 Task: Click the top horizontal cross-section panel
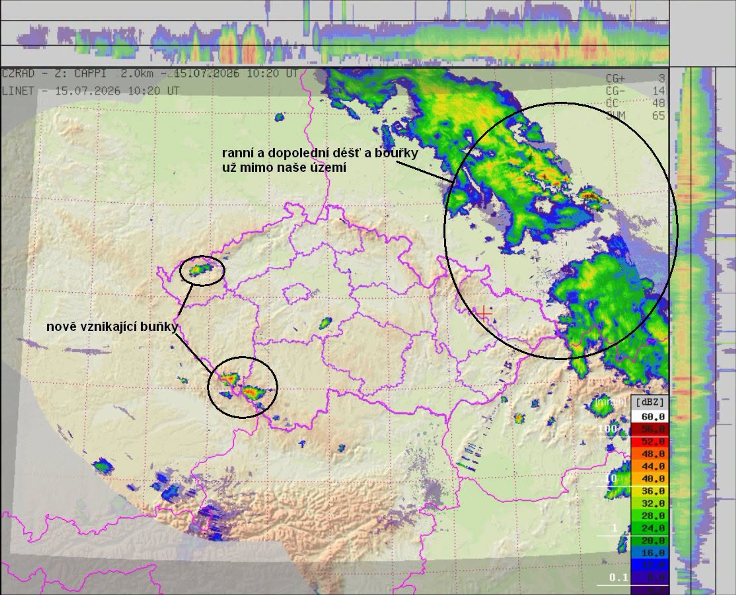tap(335, 33)
